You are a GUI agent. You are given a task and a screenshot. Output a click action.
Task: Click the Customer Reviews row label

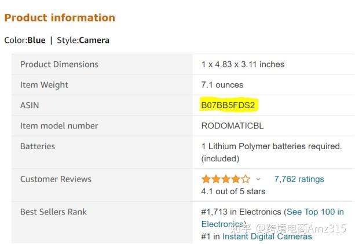click(56, 179)
